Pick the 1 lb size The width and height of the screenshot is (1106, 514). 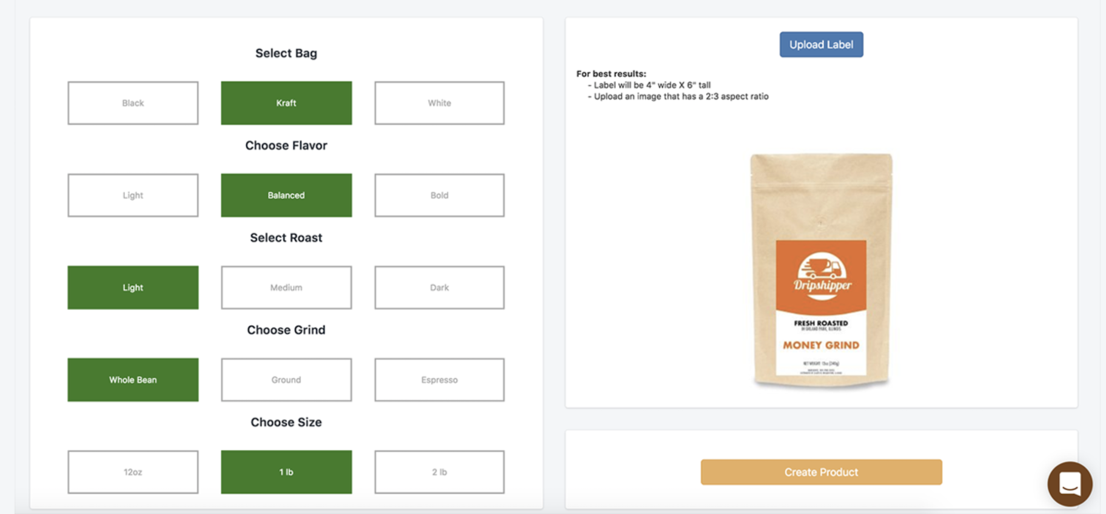tap(286, 472)
